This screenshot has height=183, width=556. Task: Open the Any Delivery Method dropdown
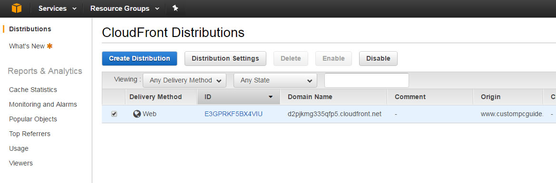[185, 80]
